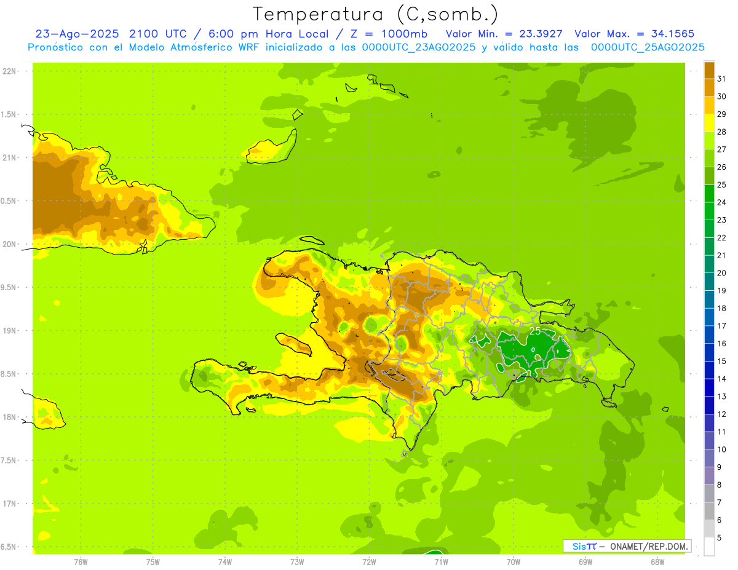
Task: Click the '21N' latitude axis label
Action: 10,158
